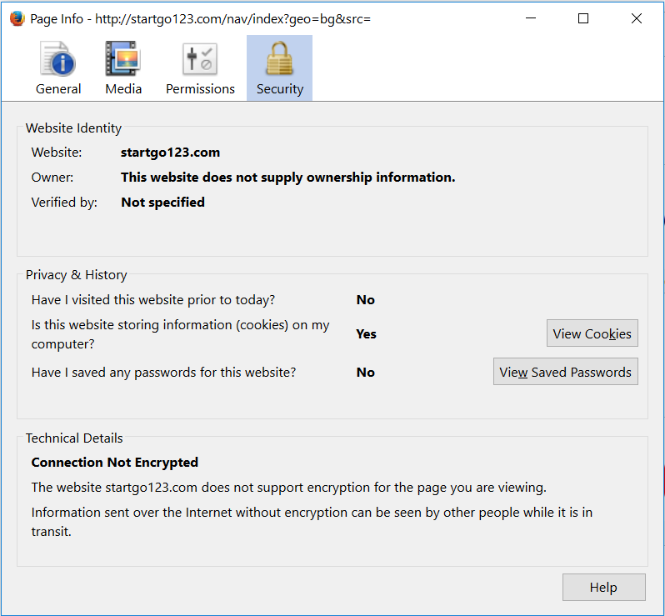Click the owner information text

(287, 178)
